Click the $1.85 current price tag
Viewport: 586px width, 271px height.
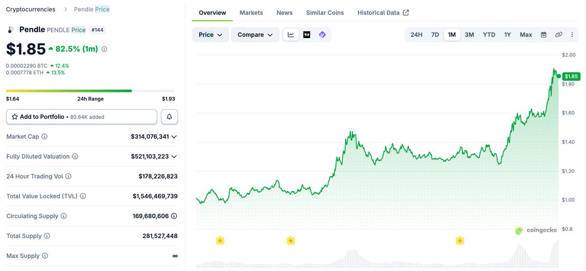[571, 76]
